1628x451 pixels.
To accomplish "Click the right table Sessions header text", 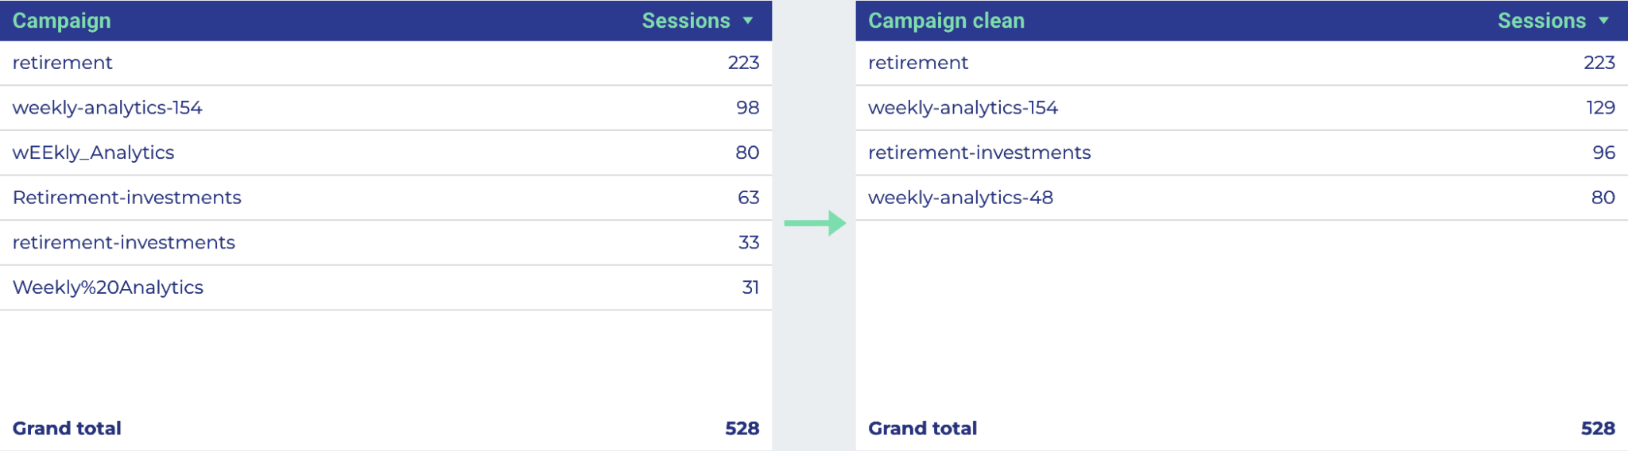I will [1541, 21].
